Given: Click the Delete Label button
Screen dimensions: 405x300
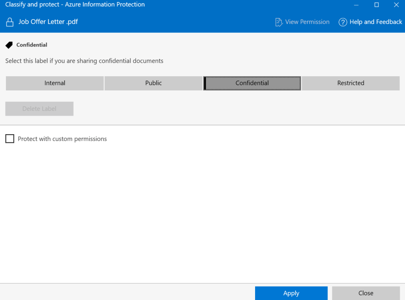Looking at the screenshot, I should [x=39, y=109].
